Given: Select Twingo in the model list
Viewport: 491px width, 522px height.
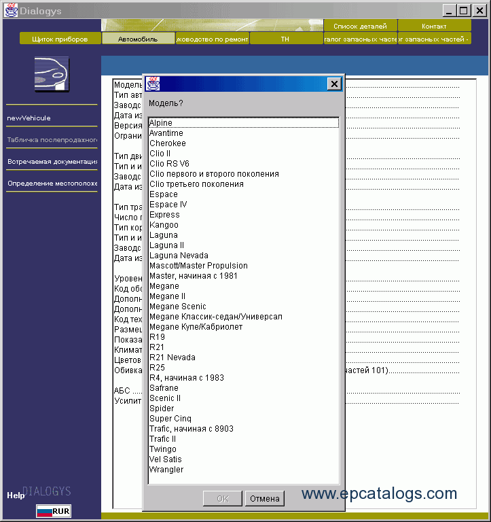Looking at the screenshot, I should click(244, 449).
